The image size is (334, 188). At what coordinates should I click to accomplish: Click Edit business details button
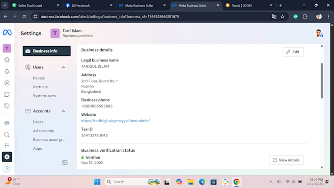coord(293,52)
